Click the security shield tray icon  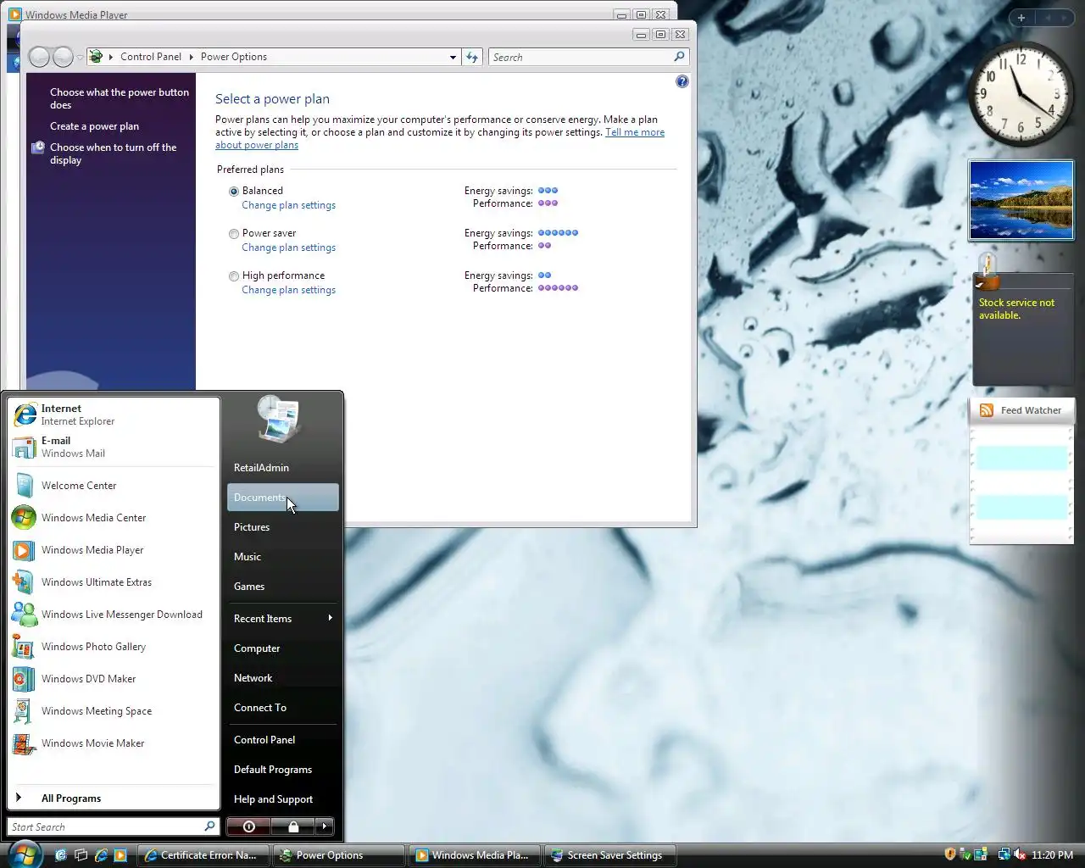click(x=950, y=854)
